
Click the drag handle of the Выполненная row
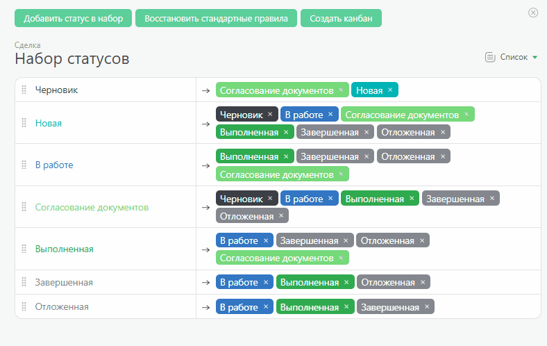(x=24, y=249)
